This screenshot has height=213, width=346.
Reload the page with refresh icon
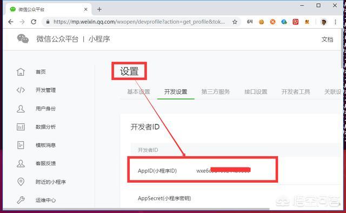pyautogui.click(x=34, y=22)
